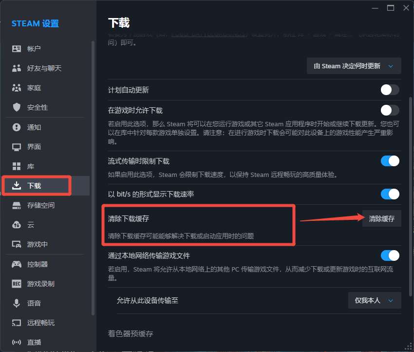The image size is (414, 352).
Task: Click the 直播 broadcast icon
Action: coord(17,342)
